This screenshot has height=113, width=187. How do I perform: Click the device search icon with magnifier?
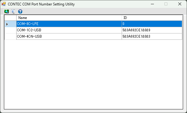[7, 11]
